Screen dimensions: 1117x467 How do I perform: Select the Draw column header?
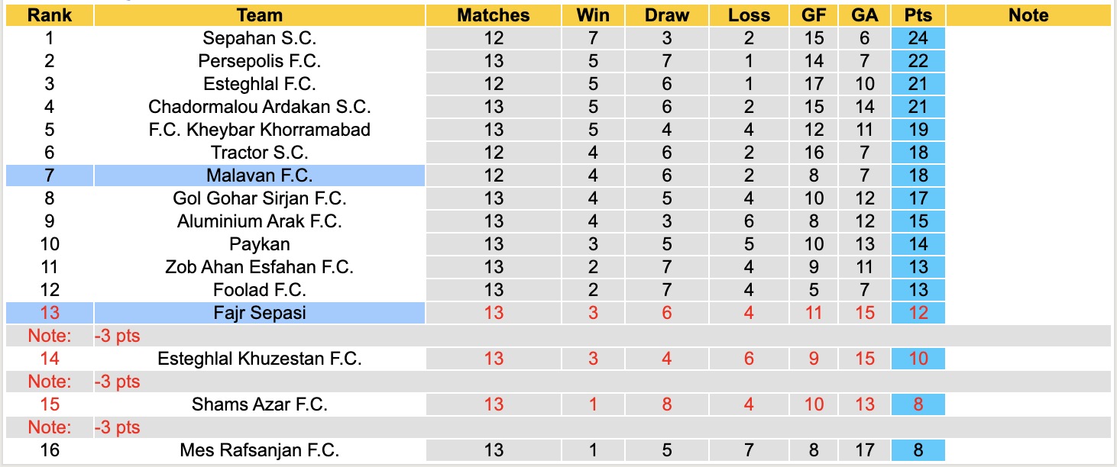point(666,15)
